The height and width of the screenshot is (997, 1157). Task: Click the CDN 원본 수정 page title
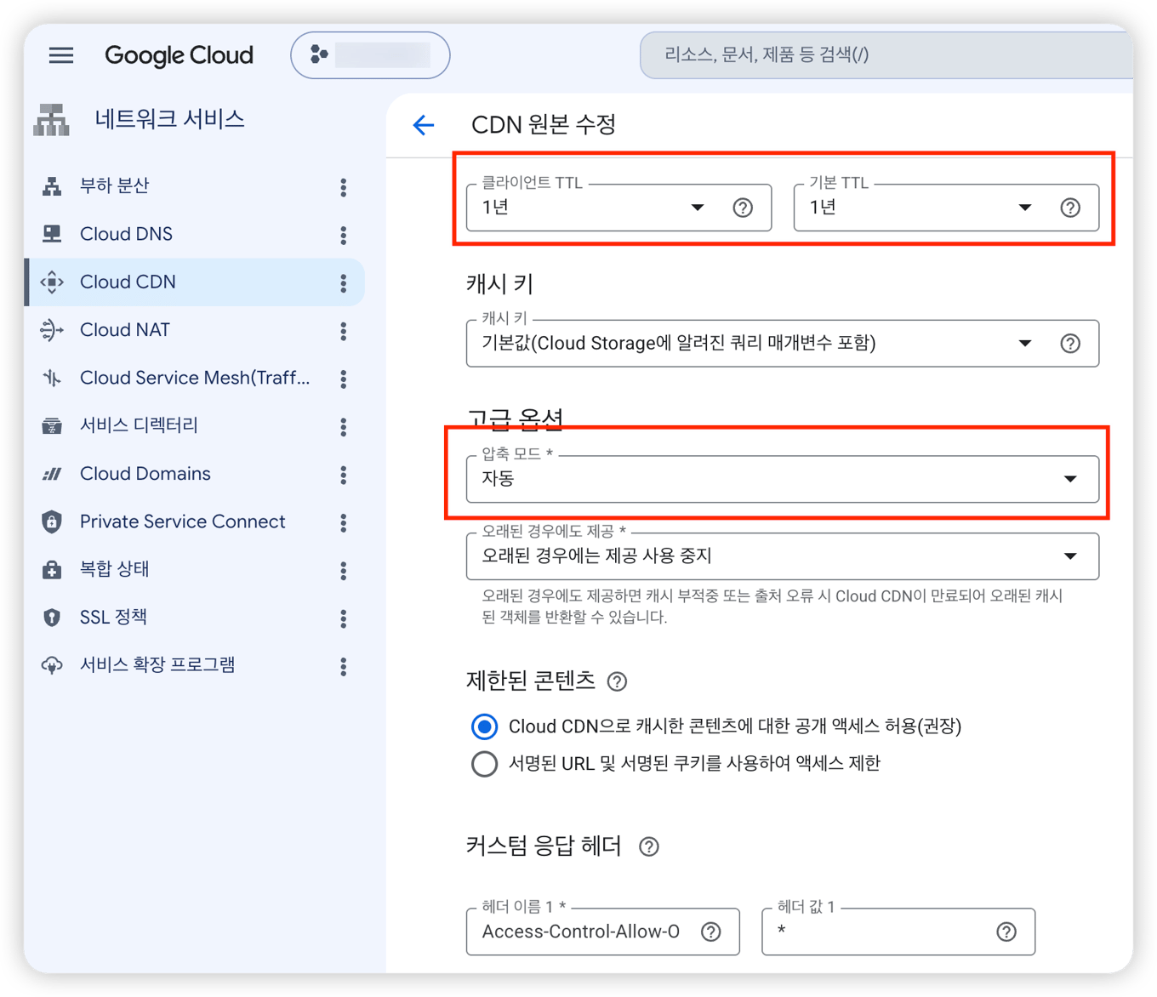pyautogui.click(x=544, y=125)
